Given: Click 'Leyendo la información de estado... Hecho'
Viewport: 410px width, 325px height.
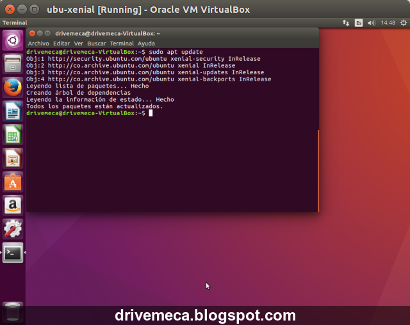Looking at the screenshot, I should click(100, 99).
